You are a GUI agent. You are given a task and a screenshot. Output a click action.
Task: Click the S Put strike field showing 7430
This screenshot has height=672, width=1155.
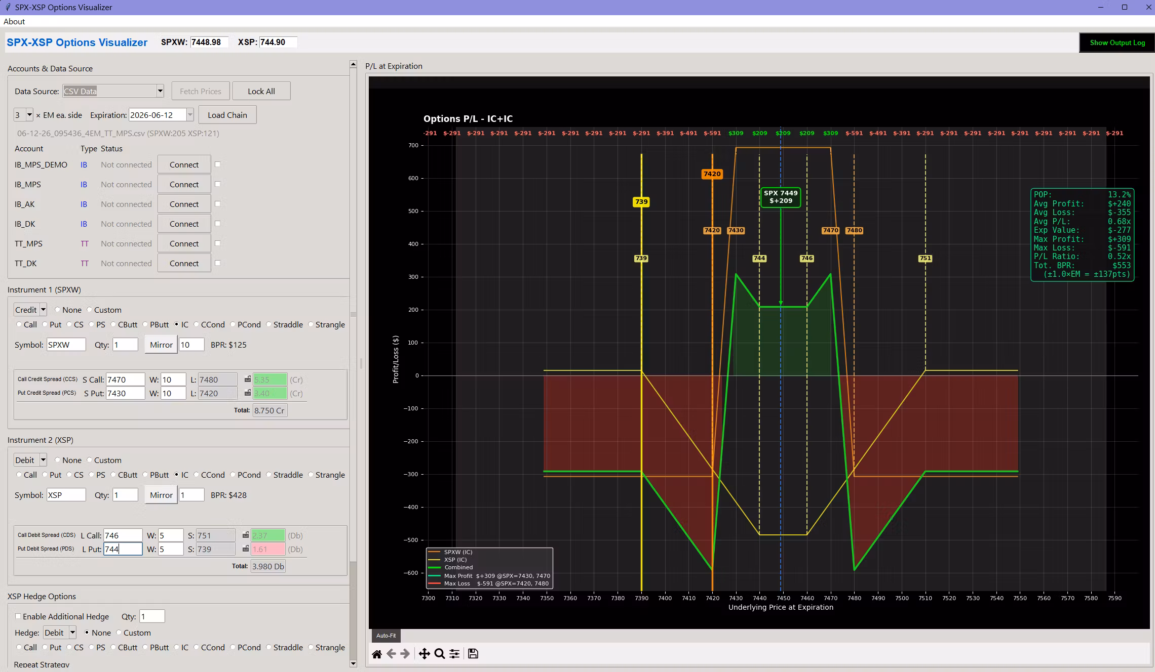125,393
